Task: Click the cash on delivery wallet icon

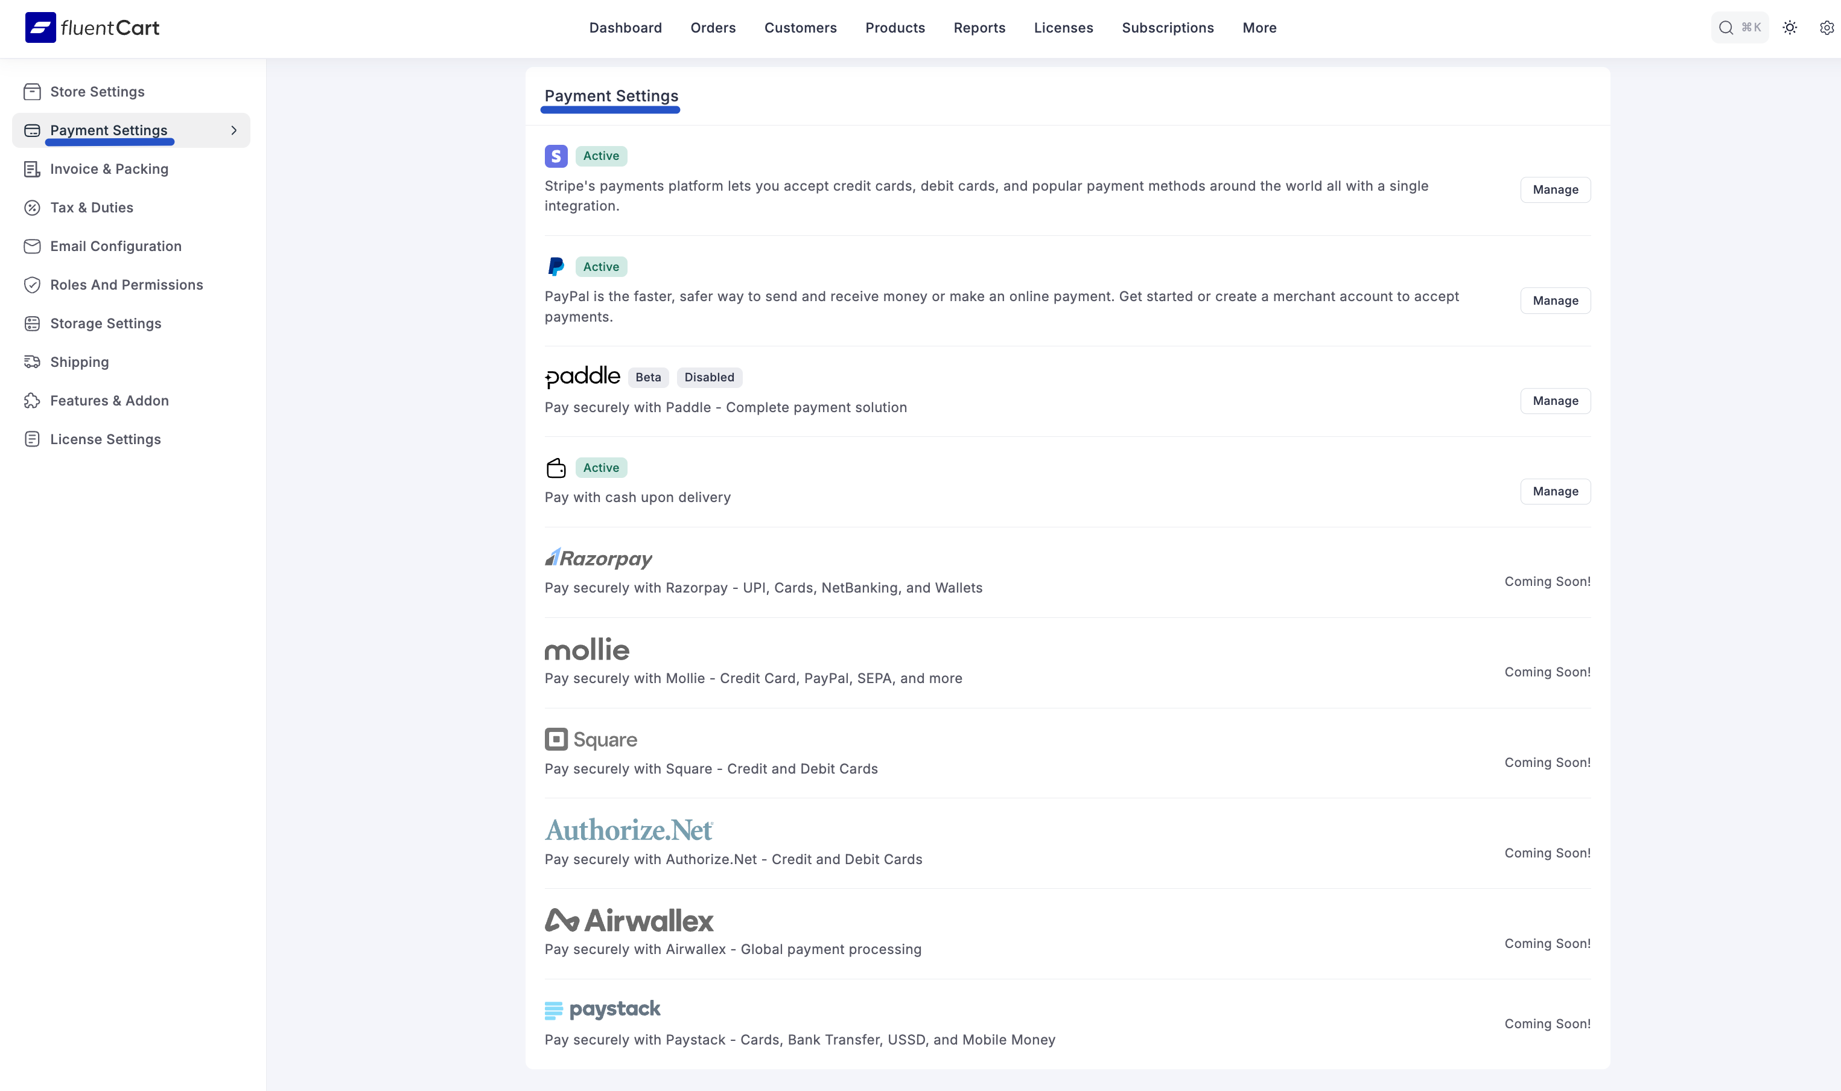Action: (556, 468)
